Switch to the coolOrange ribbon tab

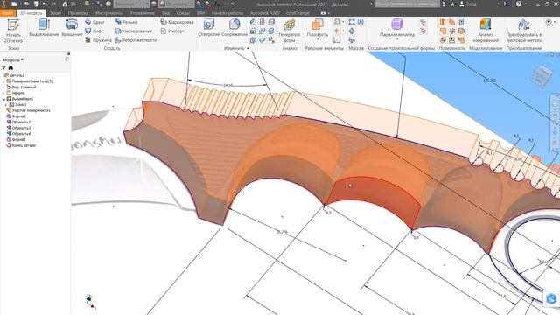click(297, 13)
